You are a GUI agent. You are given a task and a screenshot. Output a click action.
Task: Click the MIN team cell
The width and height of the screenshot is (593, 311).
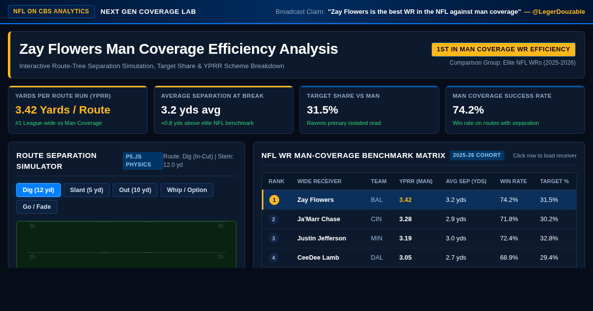coord(377,238)
